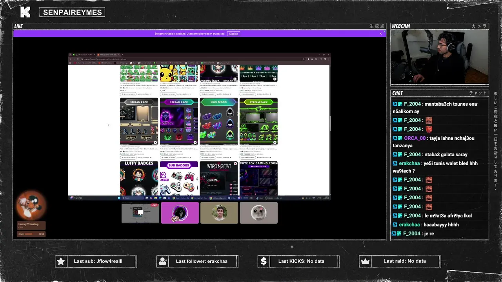
Task: Open the Discord Kick badges listing
Action: [219, 73]
